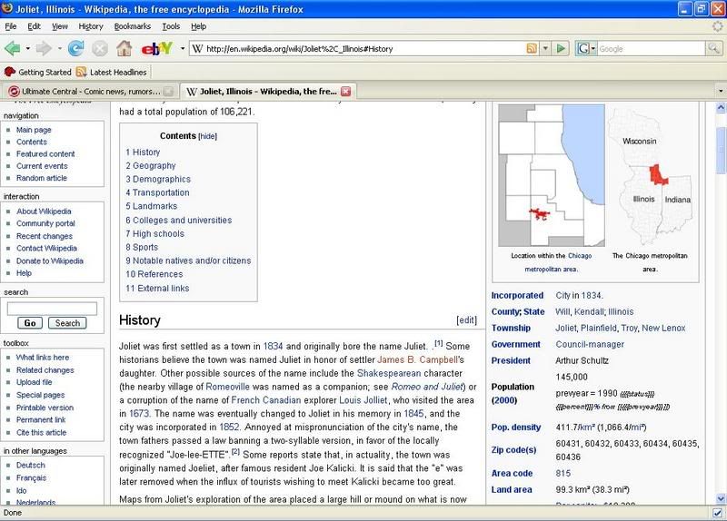Screen dimensions: 727x521
Task: Click the Cite this article link
Action: point(41,433)
